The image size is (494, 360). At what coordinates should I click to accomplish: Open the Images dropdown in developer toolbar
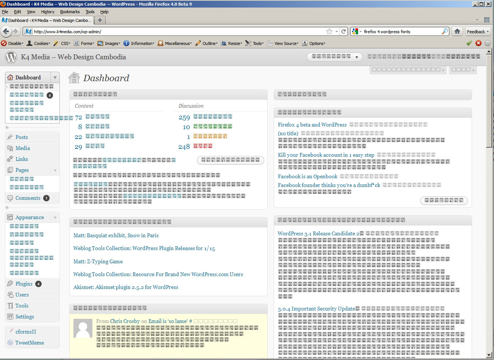click(109, 43)
